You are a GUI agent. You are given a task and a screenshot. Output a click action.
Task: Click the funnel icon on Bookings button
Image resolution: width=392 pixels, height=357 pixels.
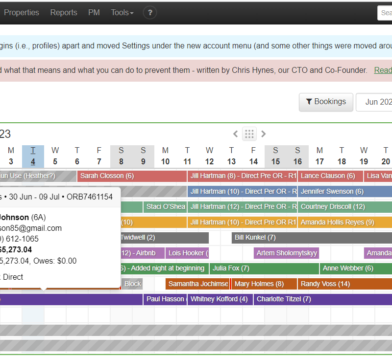(309, 102)
